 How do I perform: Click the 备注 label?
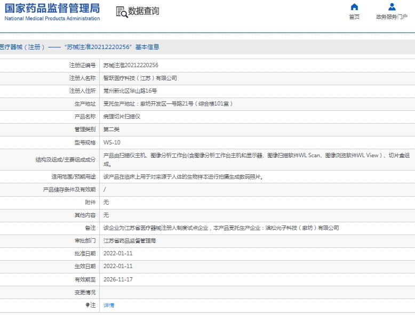point(90,228)
